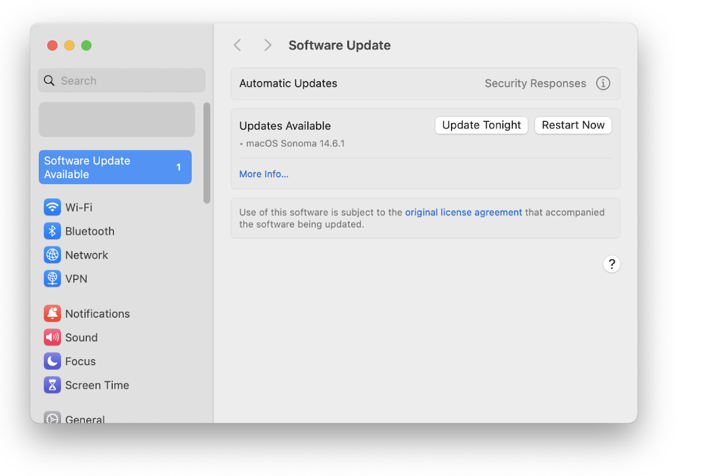Screen dimensions: 705x476
Task: Select Software Update Available in sidebar
Action: (115, 167)
